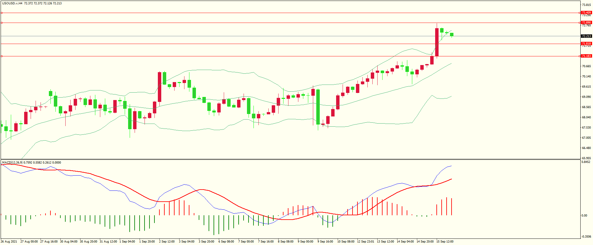Click the 6 Sep 08:00 time label
This screenshot has height=245, width=593.
226,242
